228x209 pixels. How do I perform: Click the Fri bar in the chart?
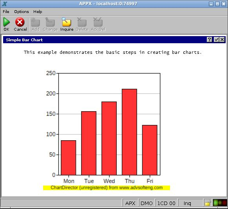coord(150,150)
